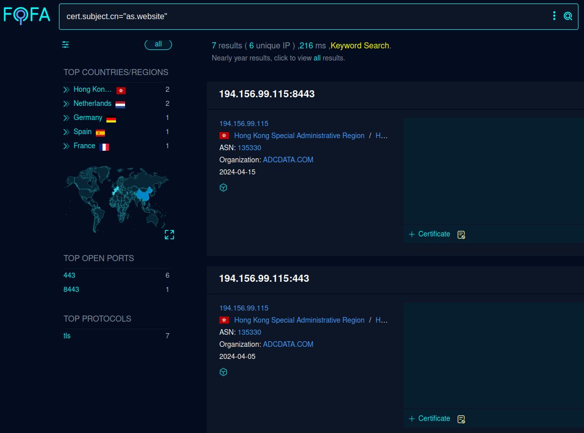The image size is (584, 433).
Task: Click Hong Kong Special Administrative Region in 8443 result
Action: (x=299, y=136)
